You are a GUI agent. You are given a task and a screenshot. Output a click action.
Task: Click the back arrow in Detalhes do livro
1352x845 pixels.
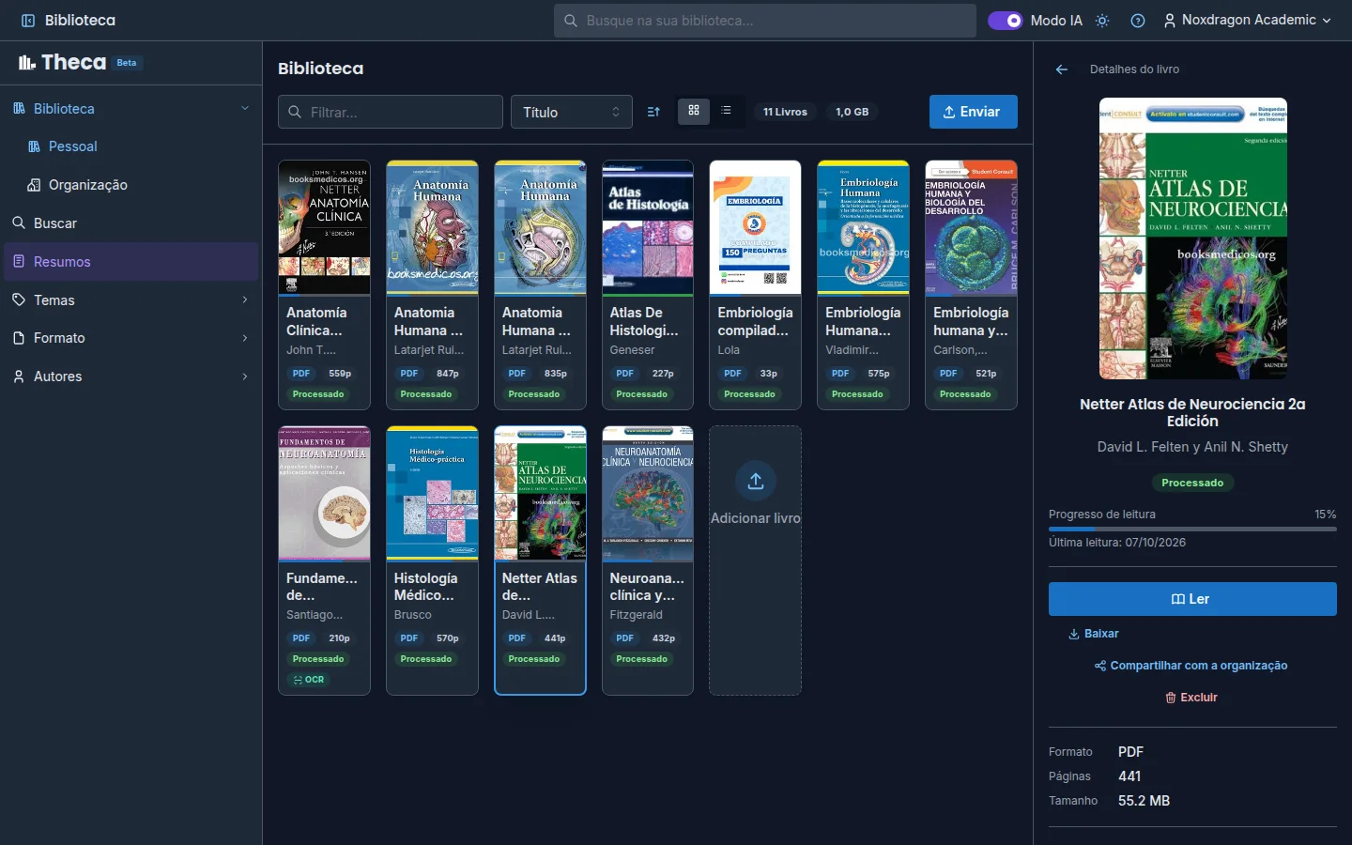(1062, 69)
